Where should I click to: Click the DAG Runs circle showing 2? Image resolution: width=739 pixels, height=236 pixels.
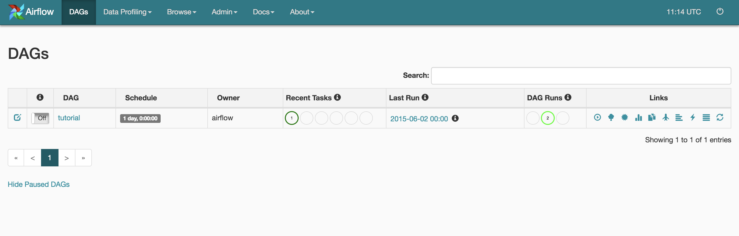(x=547, y=118)
